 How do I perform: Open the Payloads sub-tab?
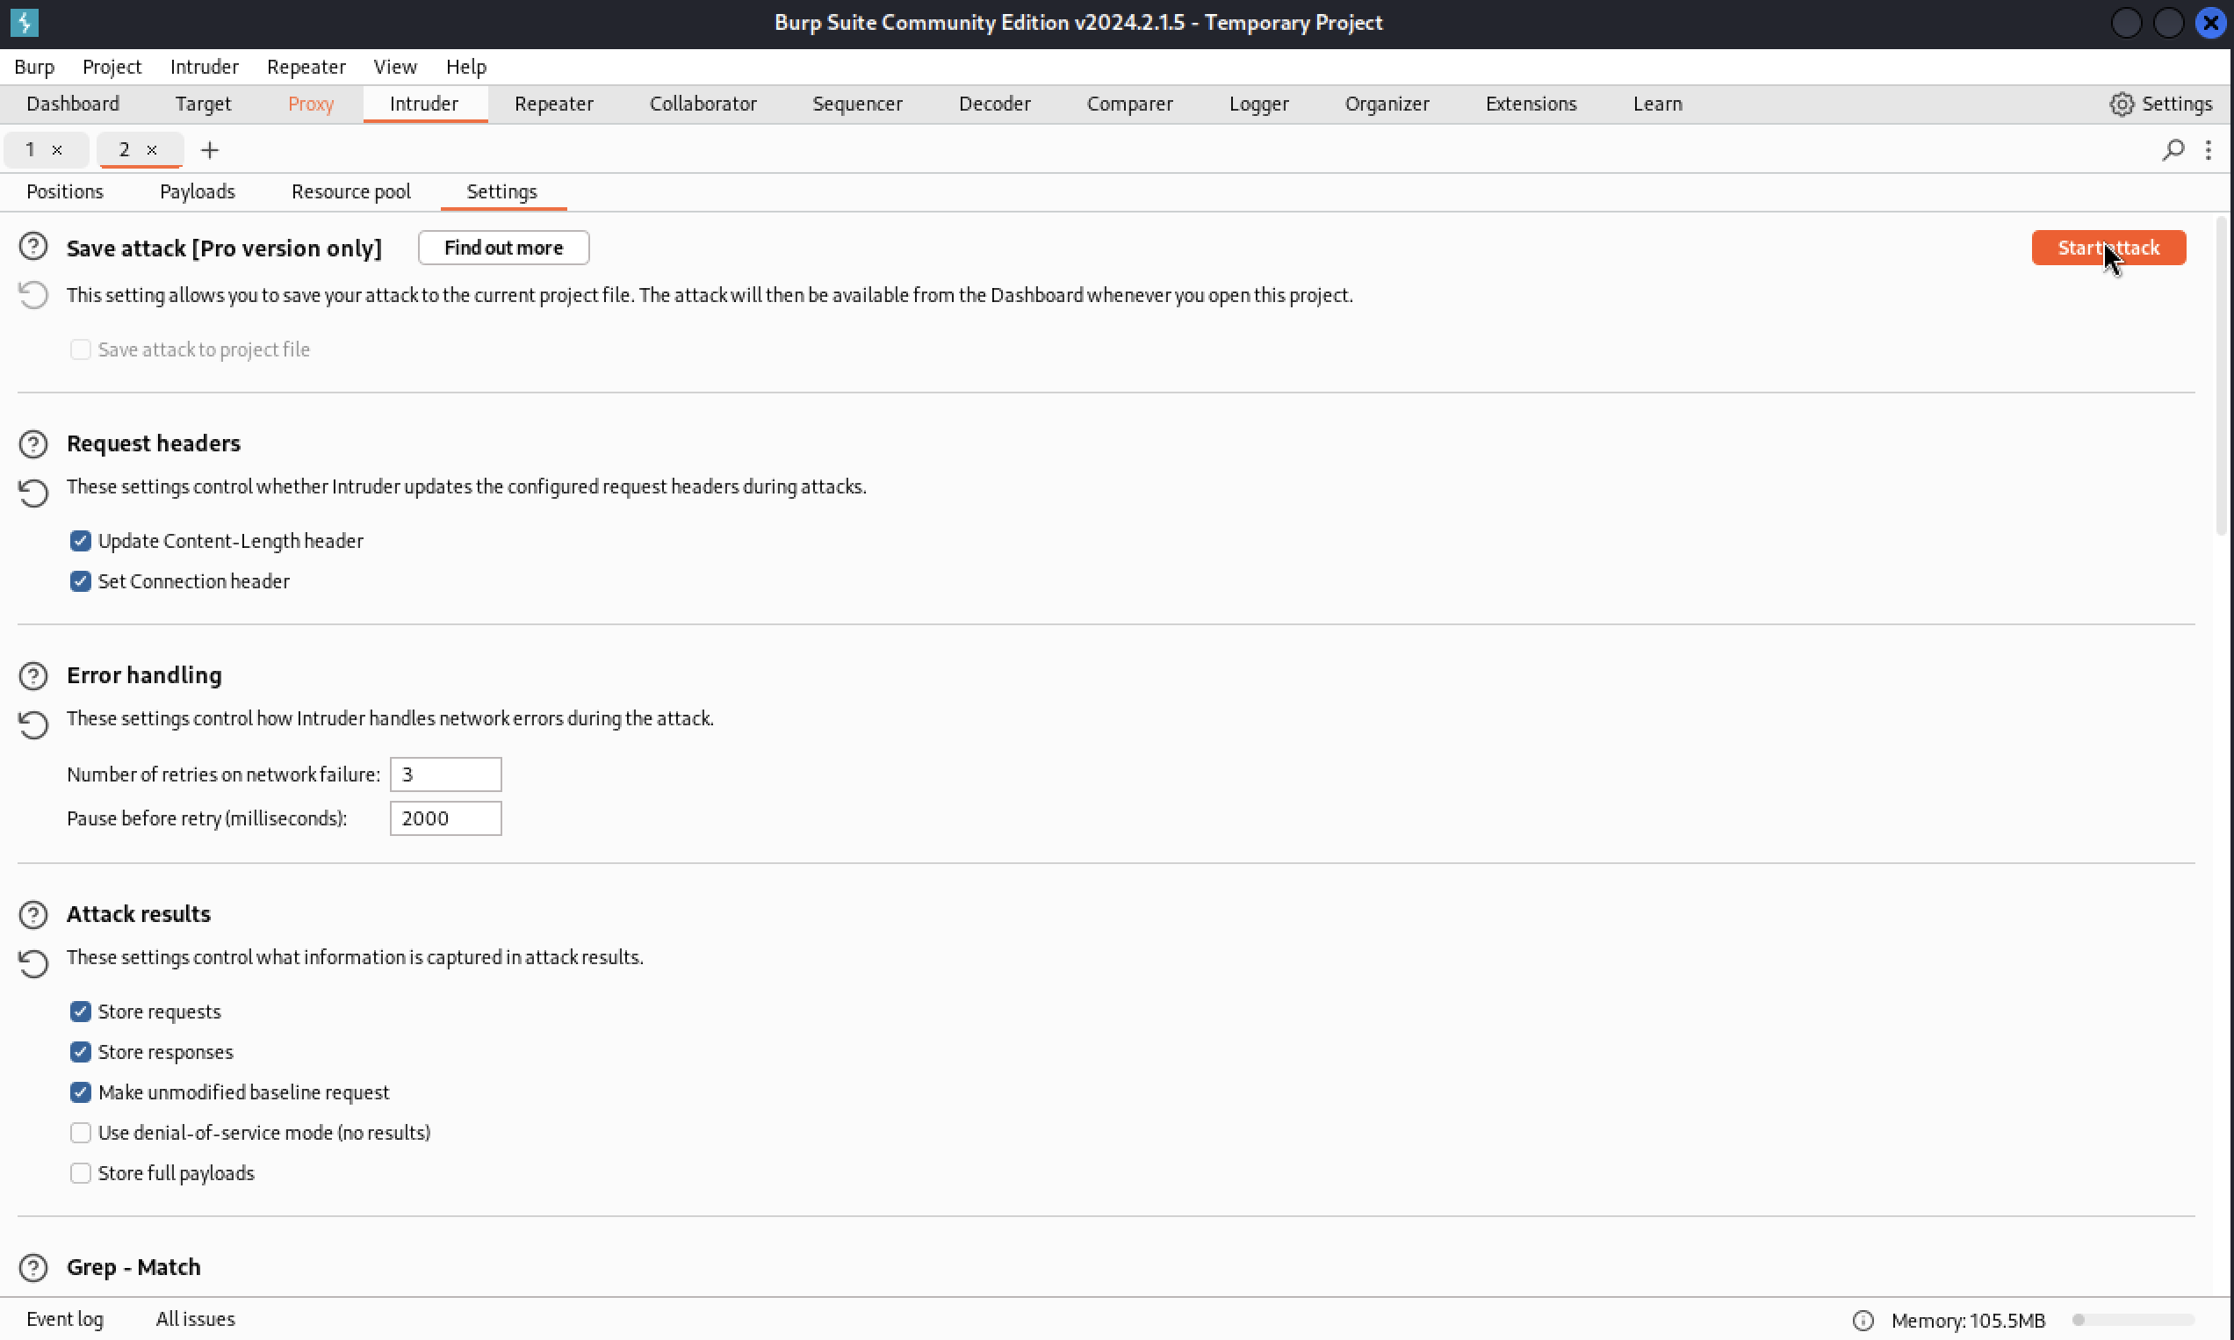[197, 191]
